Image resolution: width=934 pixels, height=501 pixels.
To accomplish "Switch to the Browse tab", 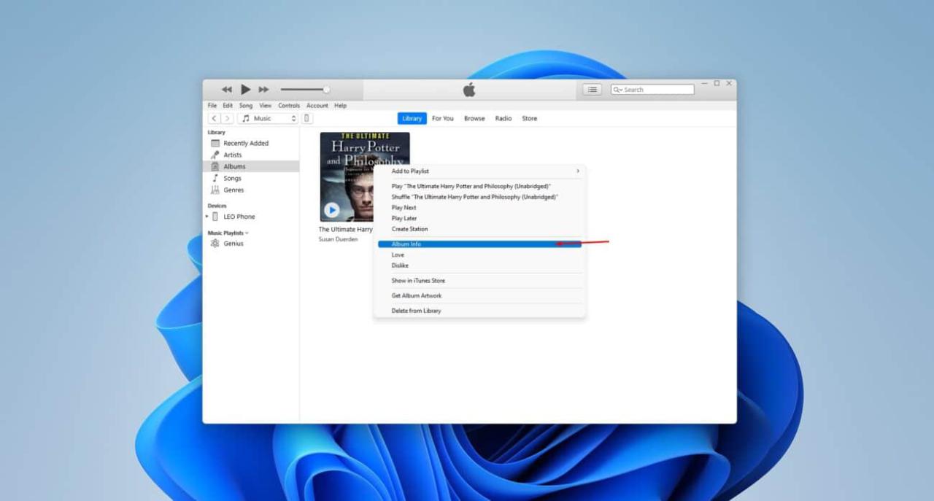I will (474, 118).
